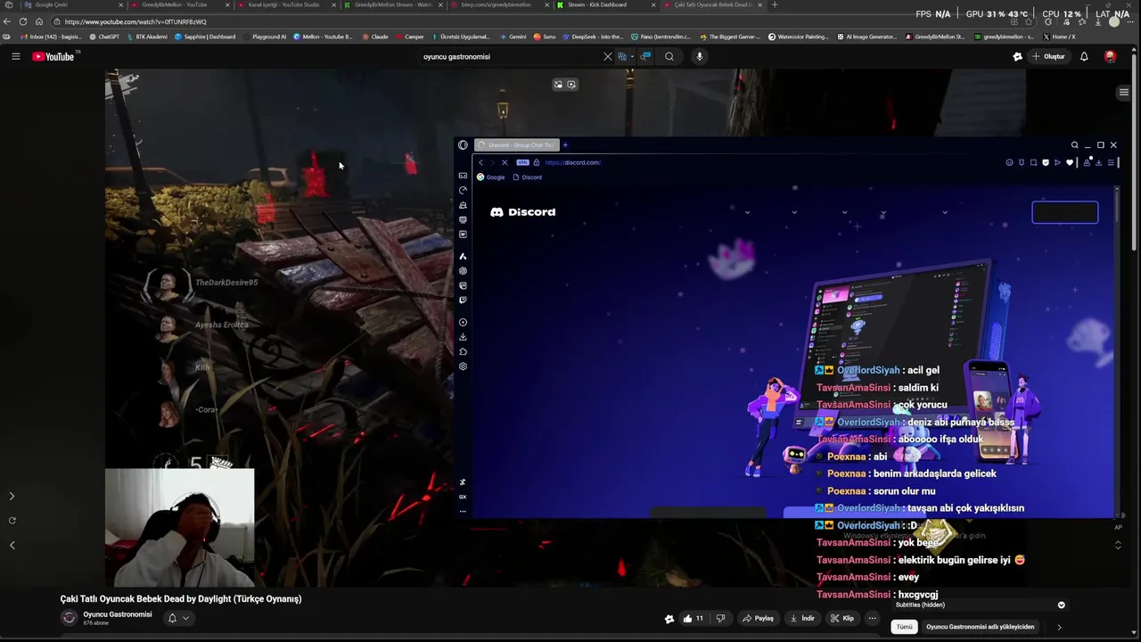The width and height of the screenshot is (1141, 642).
Task: Switch to the Kanal İçeriği - YouTube Studio tab
Action: point(283,4)
